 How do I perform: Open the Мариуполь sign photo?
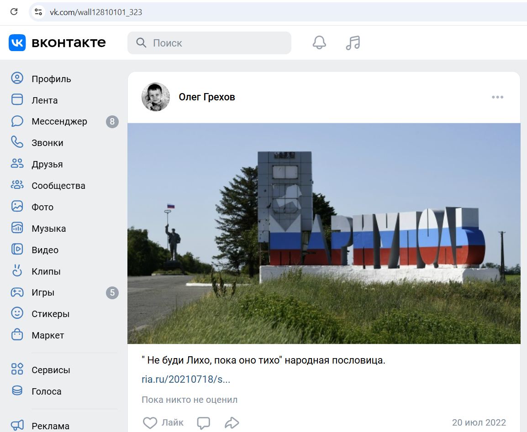pyautogui.click(x=324, y=233)
